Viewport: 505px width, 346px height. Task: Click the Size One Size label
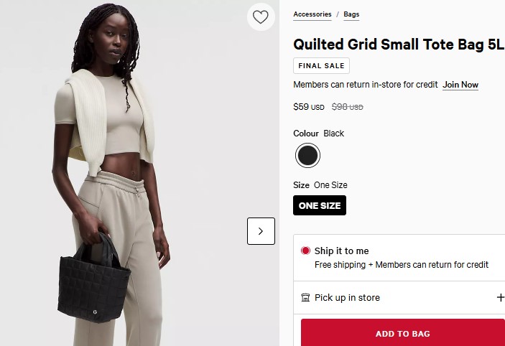pos(320,185)
